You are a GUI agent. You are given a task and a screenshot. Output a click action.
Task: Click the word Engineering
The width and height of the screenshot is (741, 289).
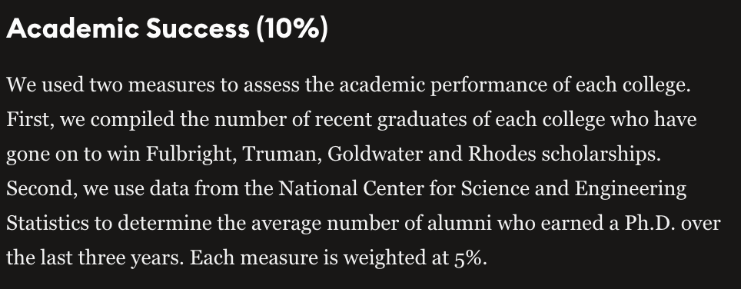coord(630,189)
